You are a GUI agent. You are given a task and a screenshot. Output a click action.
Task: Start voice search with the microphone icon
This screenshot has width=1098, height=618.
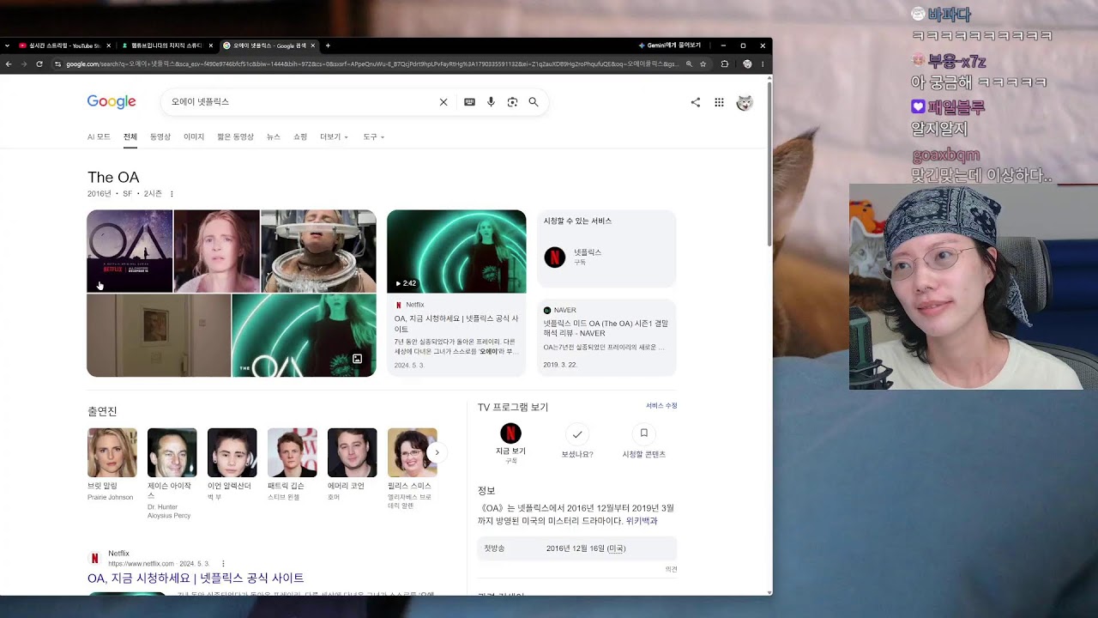[491, 102]
